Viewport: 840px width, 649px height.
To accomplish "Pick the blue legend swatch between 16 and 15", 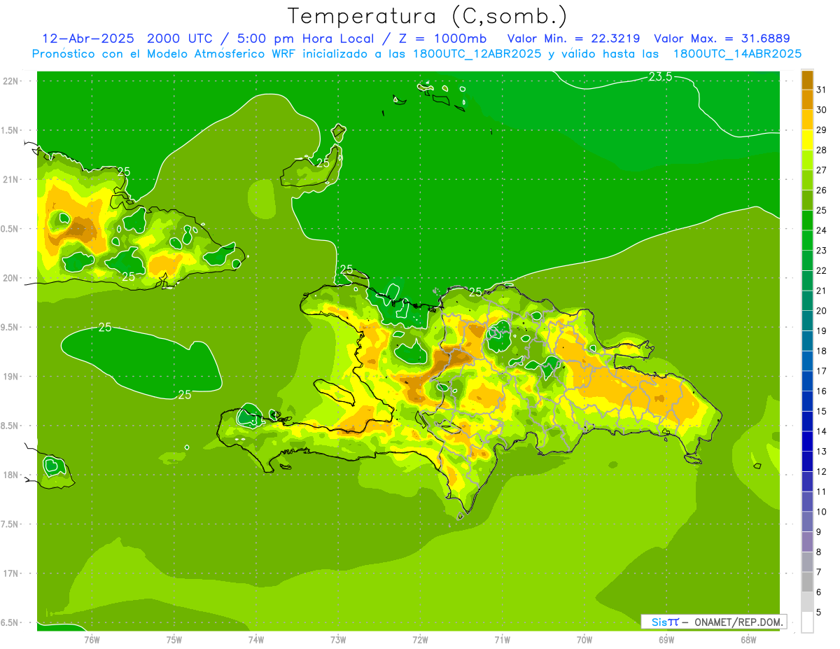I will 807,401.
